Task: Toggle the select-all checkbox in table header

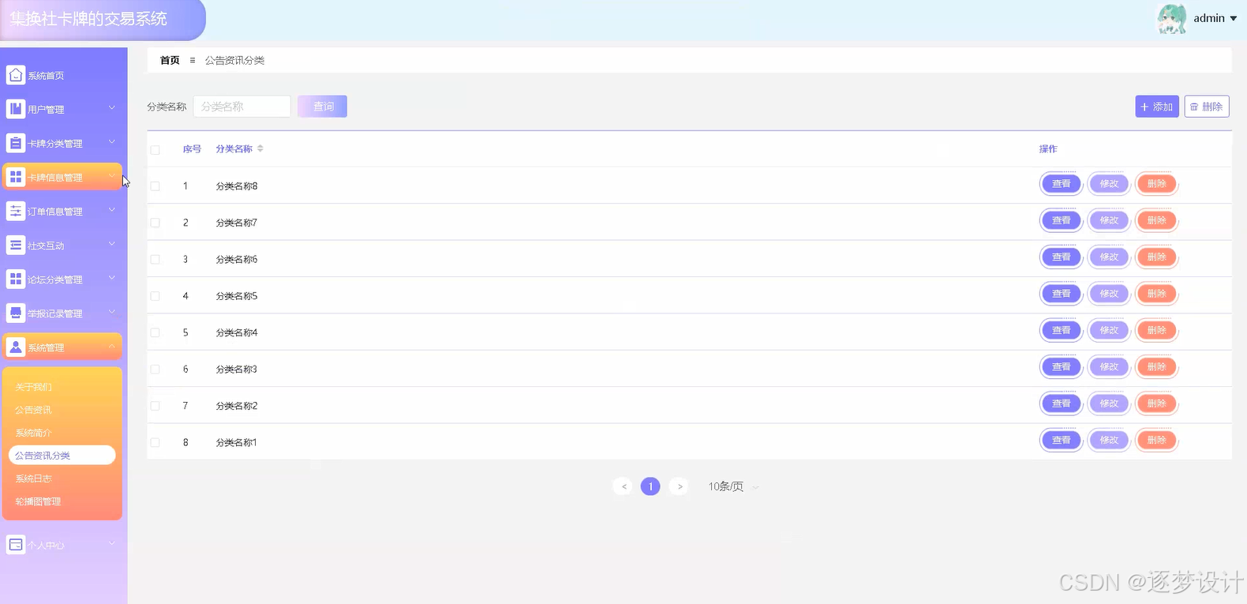Action: click(x=155, y=149)
